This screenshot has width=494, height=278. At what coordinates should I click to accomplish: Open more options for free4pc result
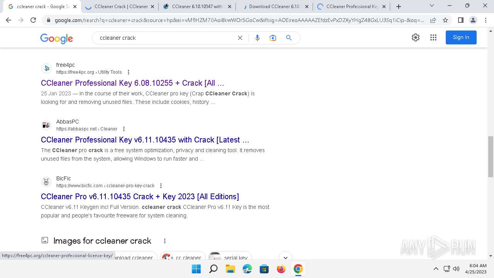[129, 72]
